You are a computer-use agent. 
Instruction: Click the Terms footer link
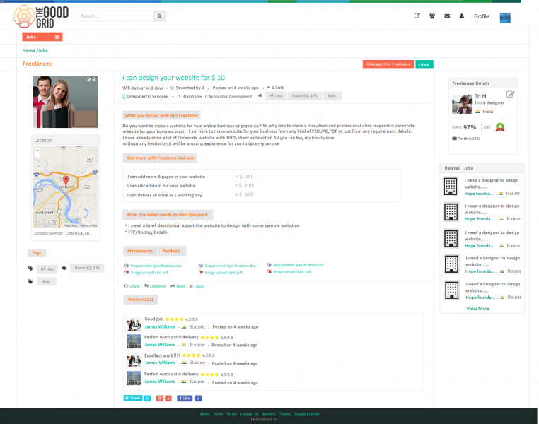[x=231, y=413]
